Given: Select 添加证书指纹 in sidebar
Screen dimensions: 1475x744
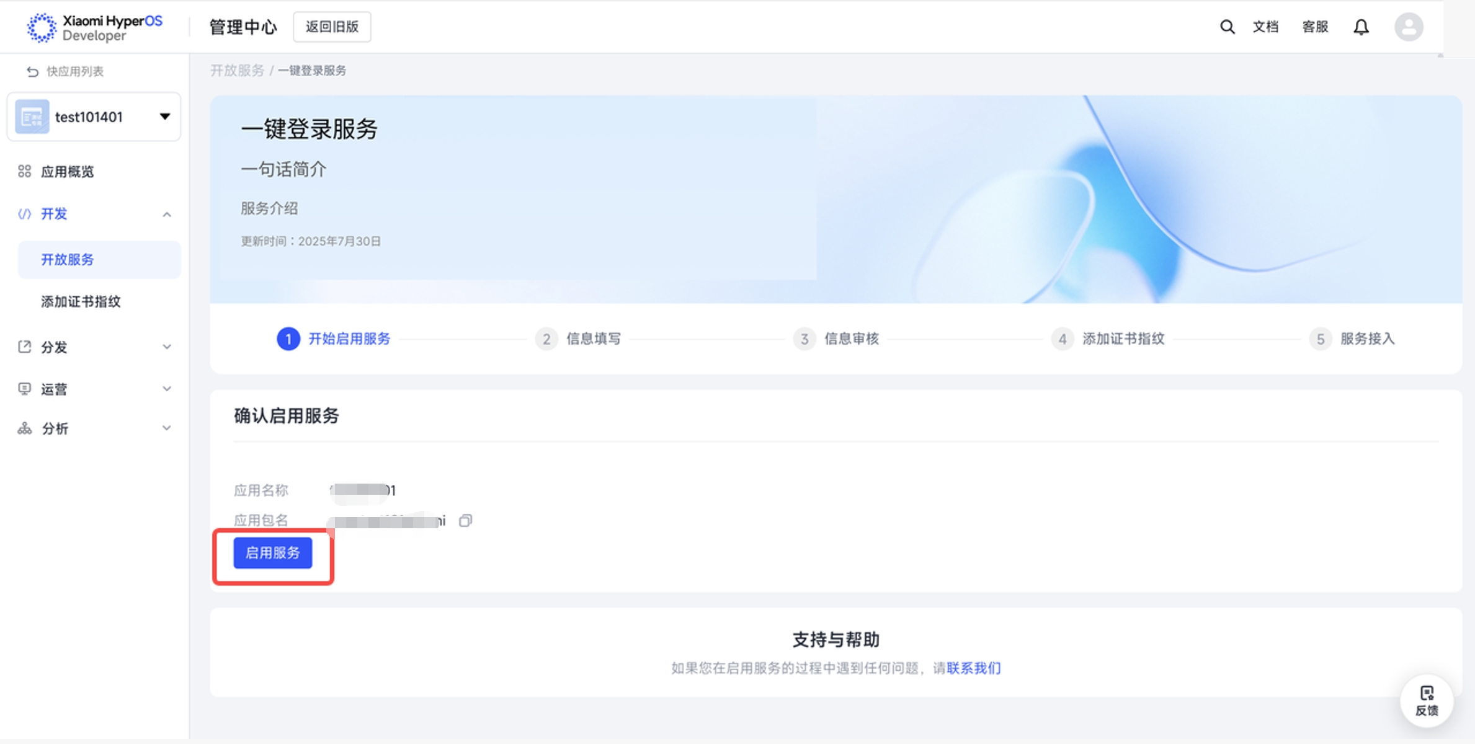Looking at the screenshot, I should 81,302.
